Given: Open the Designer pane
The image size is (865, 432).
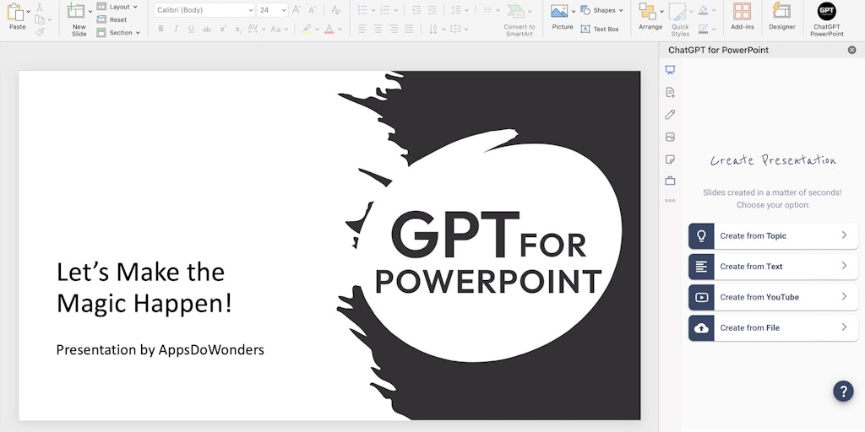Looking at the screenshot, I should (x=781, y=17).
